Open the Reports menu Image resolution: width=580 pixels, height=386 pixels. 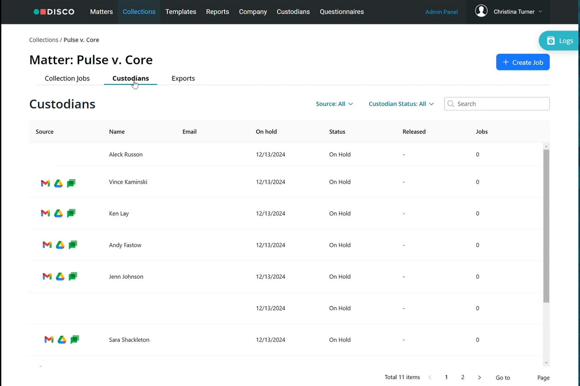(217, 12)
